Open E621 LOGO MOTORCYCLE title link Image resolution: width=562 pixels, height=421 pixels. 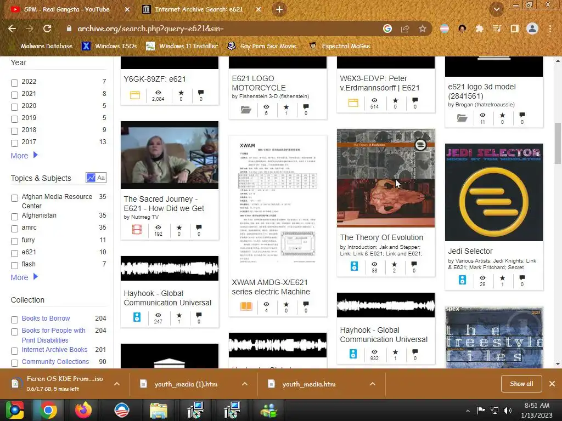coord(258,83)
